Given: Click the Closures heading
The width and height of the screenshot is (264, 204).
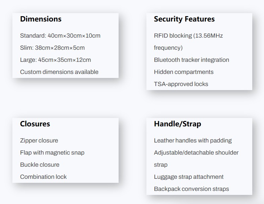Looking at the screenshot, I should pos(35,124).
